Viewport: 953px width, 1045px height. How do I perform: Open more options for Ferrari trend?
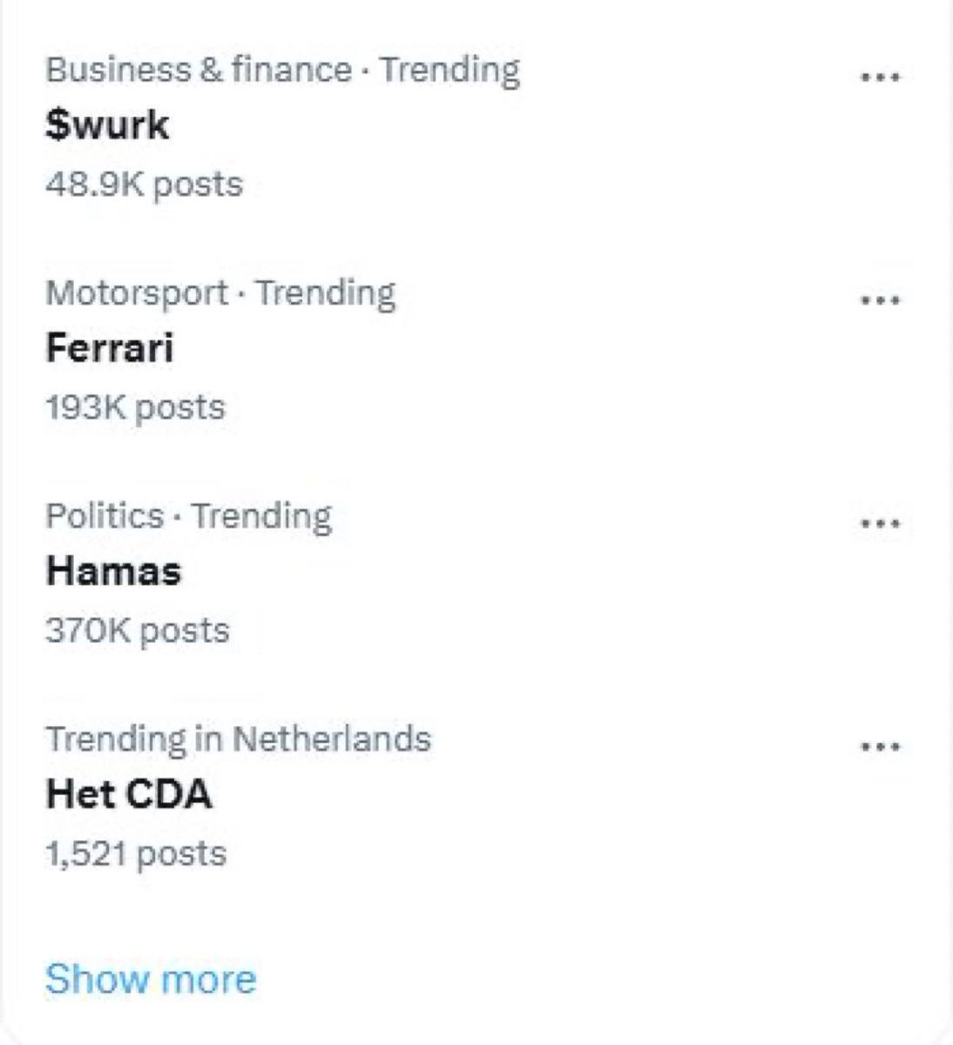[x=879, y=300]
